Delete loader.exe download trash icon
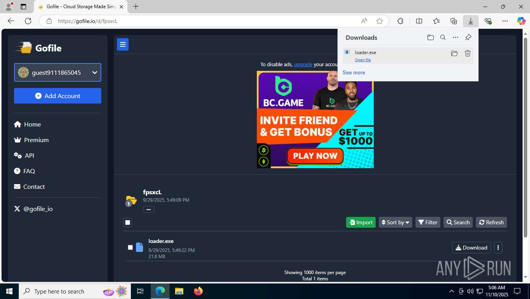This screenshot has height=299, width=530. pyautogui.click(x=468, y=53)
